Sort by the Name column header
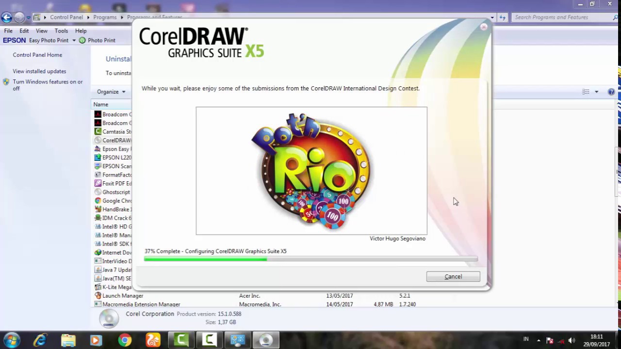621x349 pixels. (101, 105)
